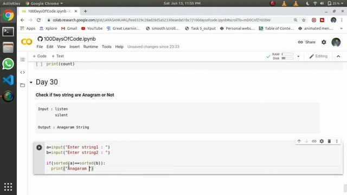The image size is (347, 195).
Task: Open the YouTube bookmark
Action: pyautogui.click(x=92, y=28)
